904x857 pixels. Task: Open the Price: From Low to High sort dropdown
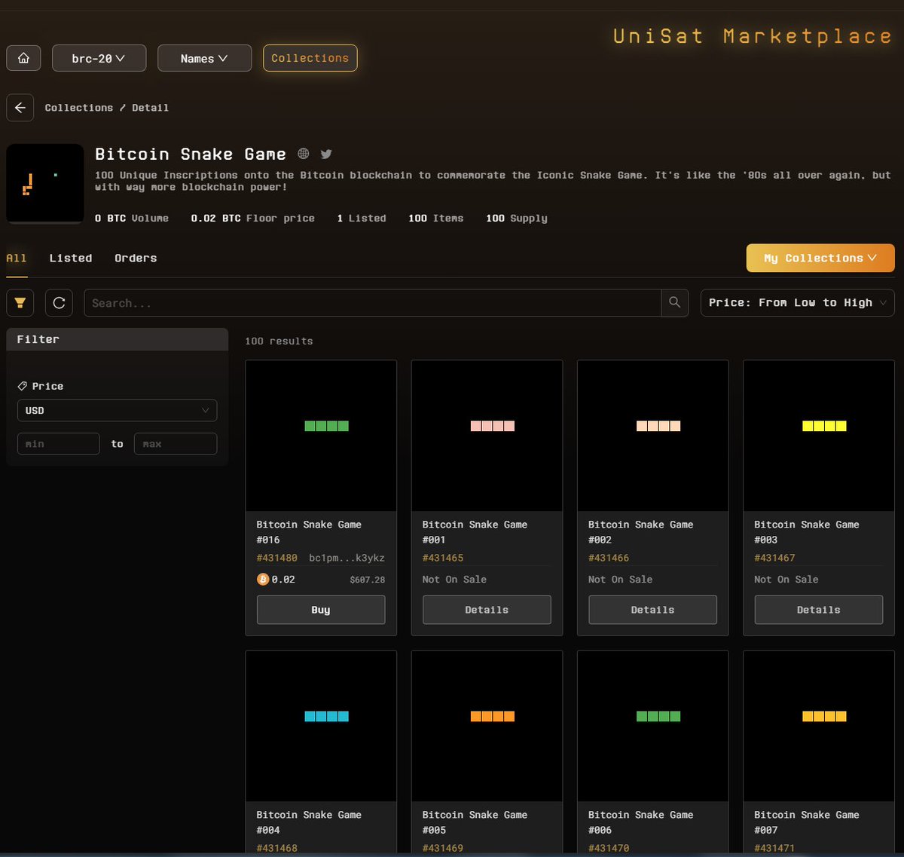[798, 302]
